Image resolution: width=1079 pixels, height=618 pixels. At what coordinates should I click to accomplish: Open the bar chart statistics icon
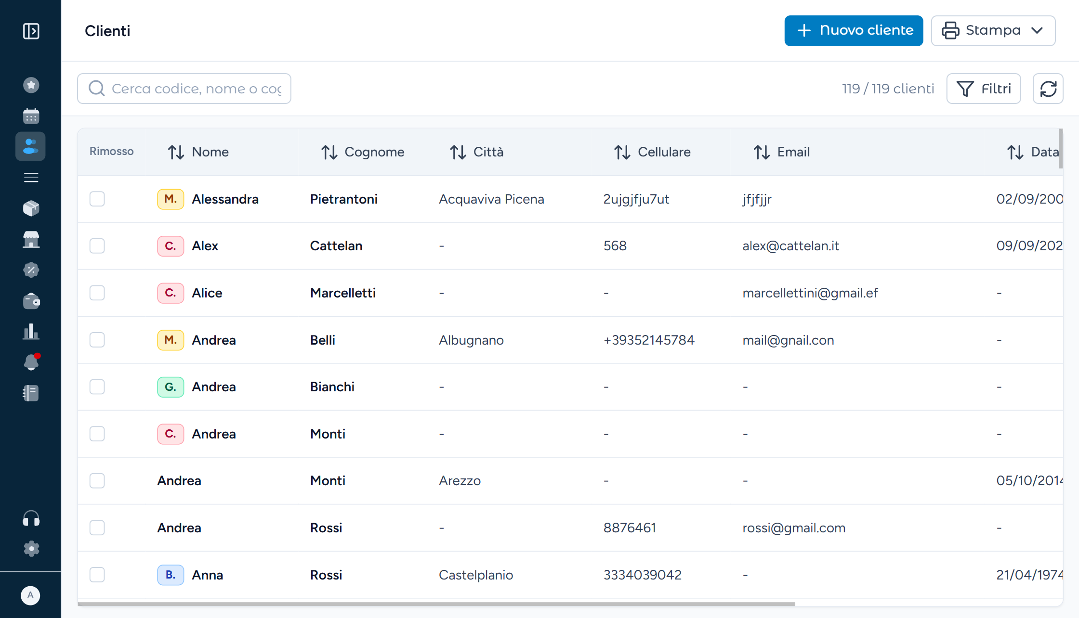tap(31, 332)
